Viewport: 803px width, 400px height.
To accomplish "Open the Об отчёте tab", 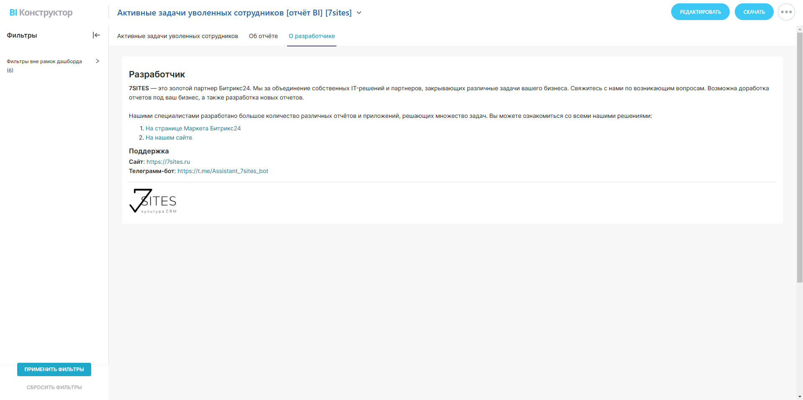I will pos(263,36).
